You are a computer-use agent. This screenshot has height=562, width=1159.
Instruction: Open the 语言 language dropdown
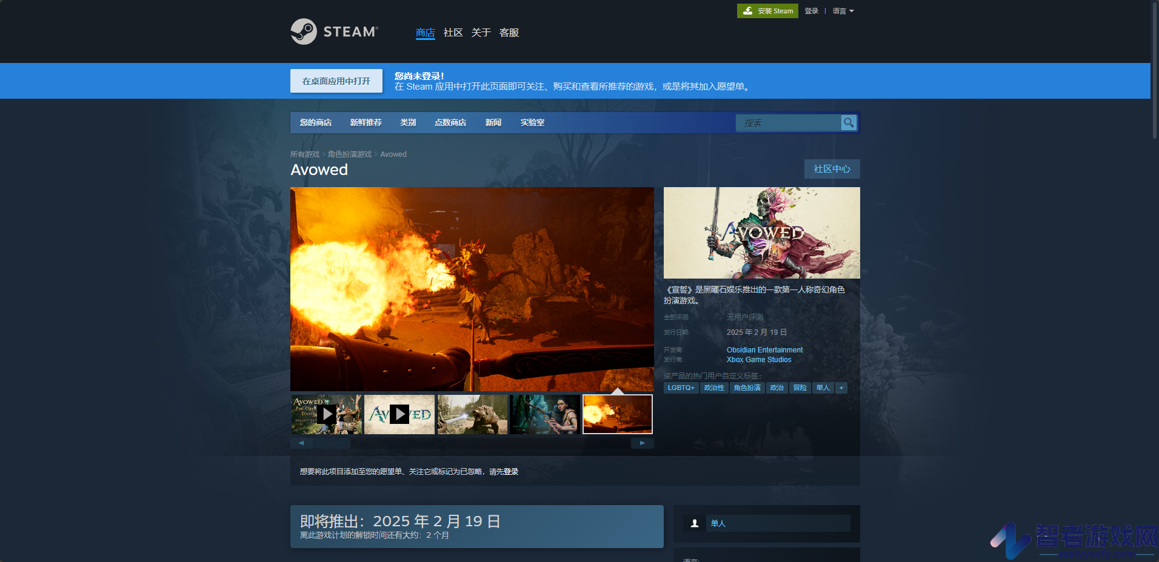tap(843, 11)
